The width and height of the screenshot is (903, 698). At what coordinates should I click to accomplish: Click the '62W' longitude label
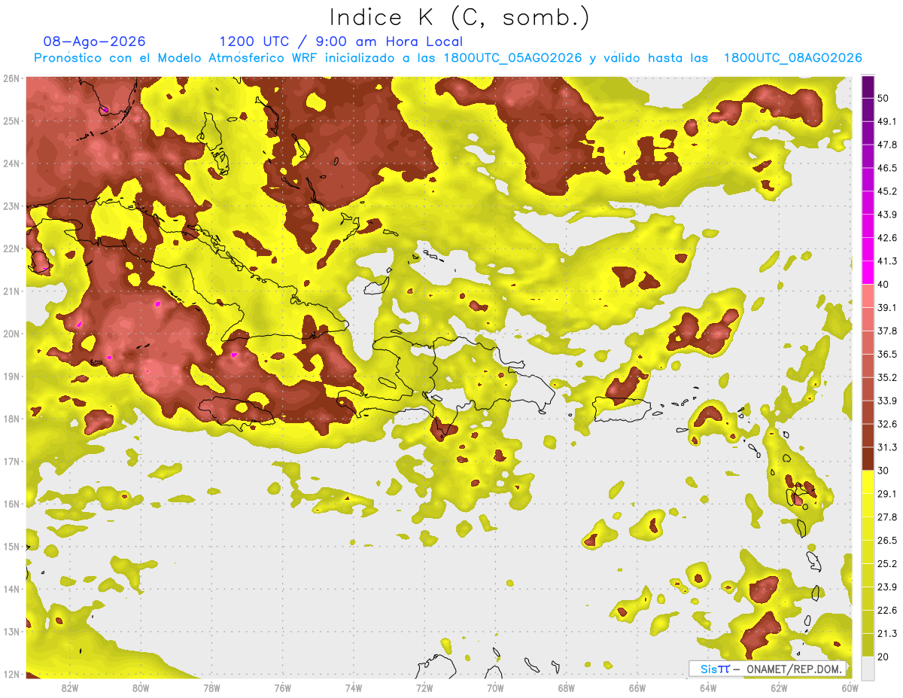click(x=779, y=688)
